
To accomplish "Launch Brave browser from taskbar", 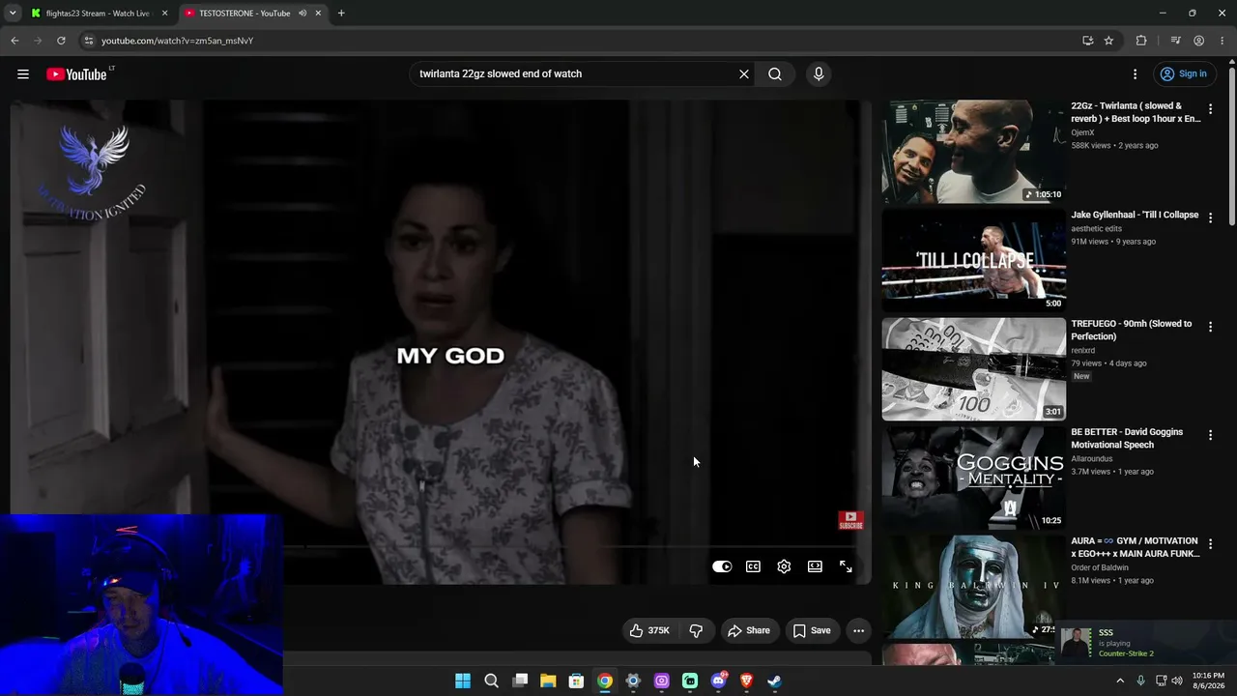I will [746, 681].
